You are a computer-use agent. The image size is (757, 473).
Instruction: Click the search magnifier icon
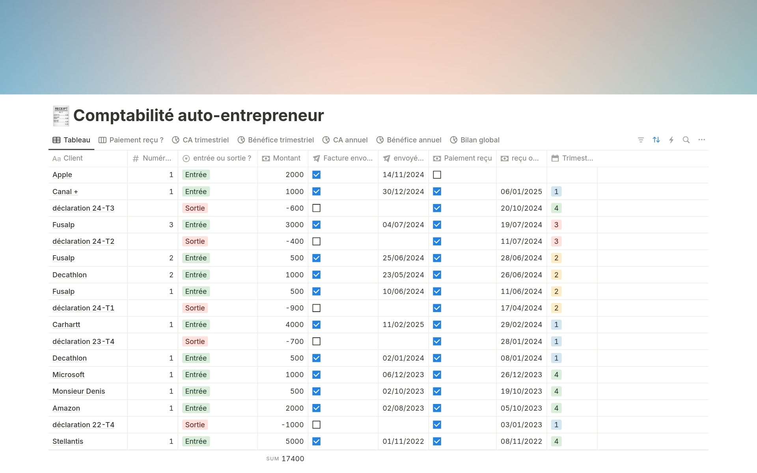click(686, 140)
